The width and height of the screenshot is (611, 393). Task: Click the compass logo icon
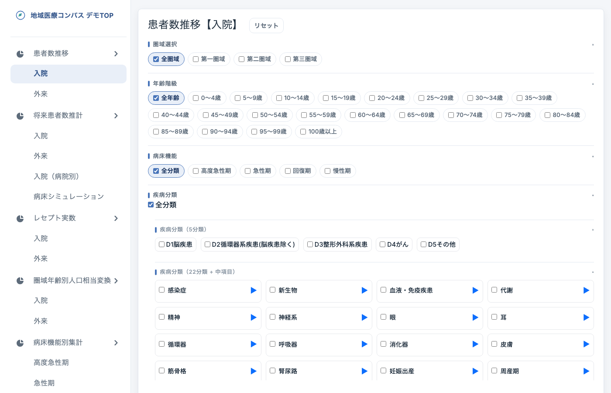point(21,15)
